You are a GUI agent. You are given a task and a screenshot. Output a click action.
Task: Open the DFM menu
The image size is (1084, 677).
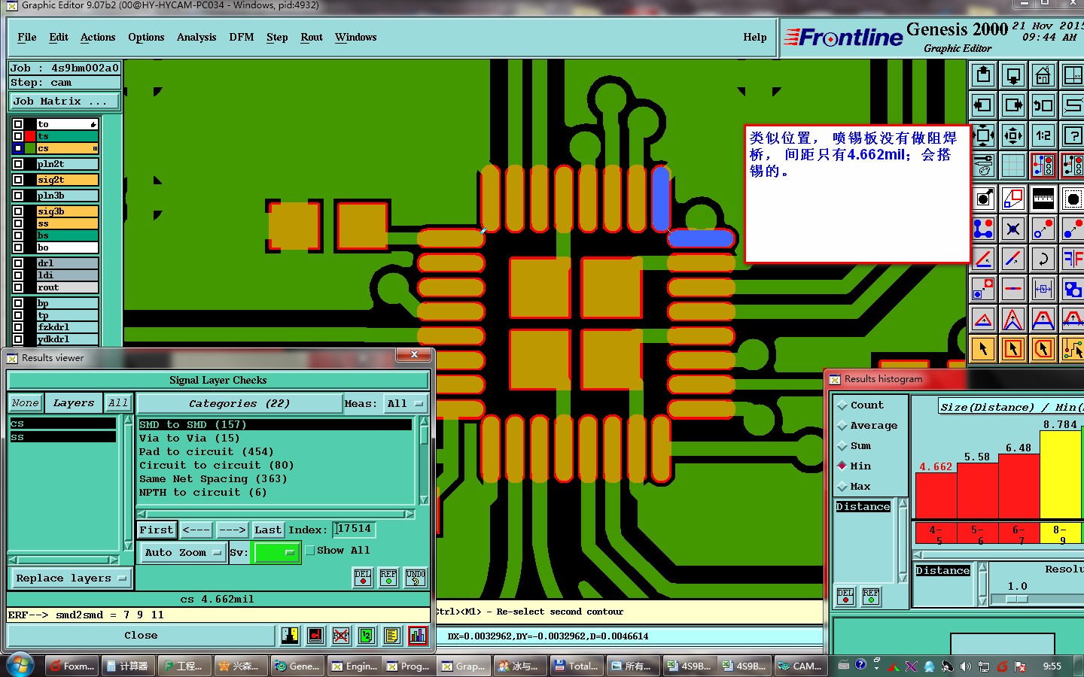pyautogui.click(x=242, y=37)
